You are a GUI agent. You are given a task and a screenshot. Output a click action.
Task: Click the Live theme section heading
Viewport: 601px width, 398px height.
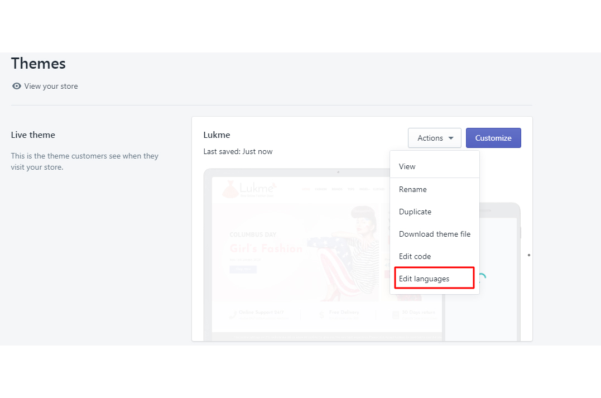click(33, 135)
